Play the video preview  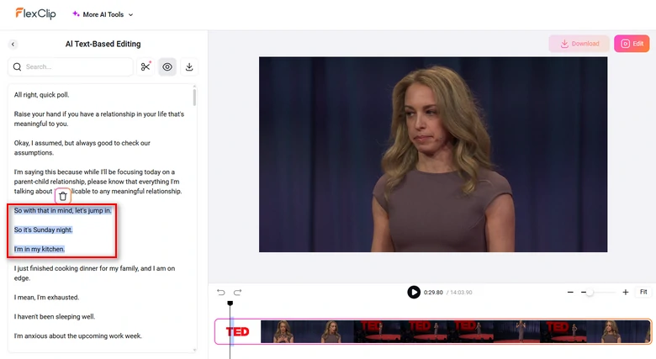coord(414,292)
